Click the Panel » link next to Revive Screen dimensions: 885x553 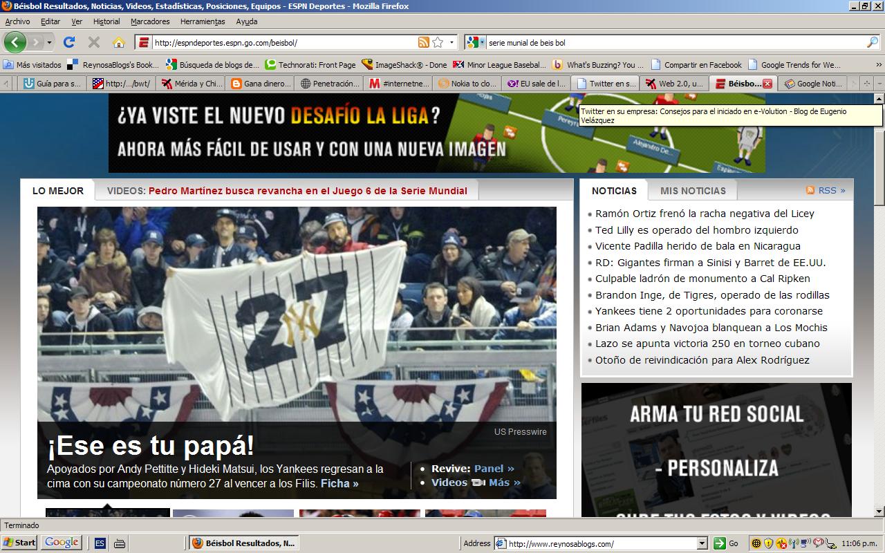click(494, 468)
